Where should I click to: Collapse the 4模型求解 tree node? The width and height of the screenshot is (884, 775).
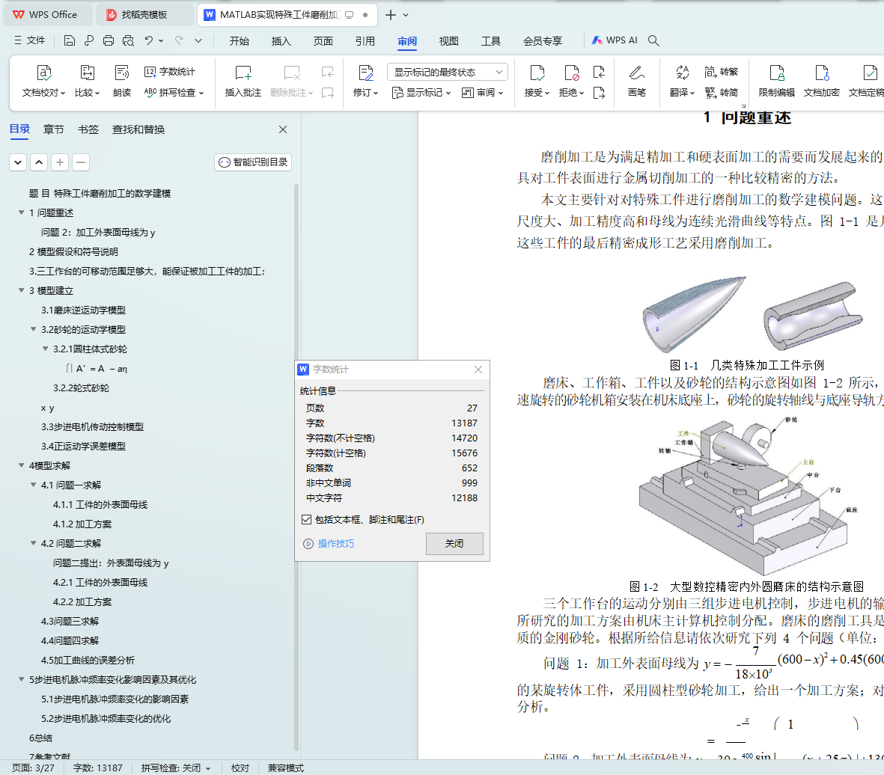[x=22, y=465]
